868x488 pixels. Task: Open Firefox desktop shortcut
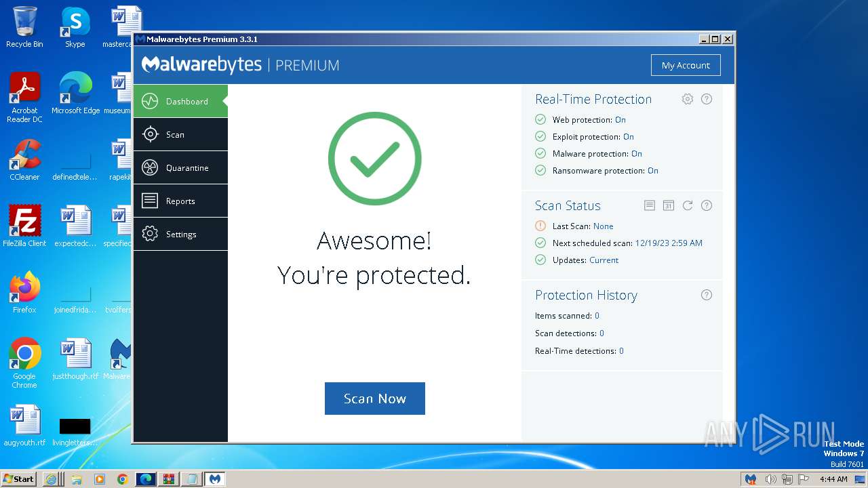24,293
